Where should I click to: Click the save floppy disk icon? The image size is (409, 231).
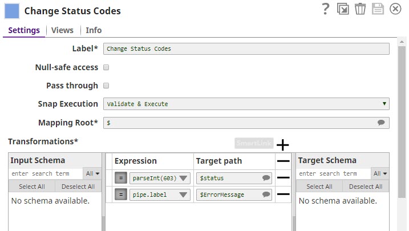point(377,9)
